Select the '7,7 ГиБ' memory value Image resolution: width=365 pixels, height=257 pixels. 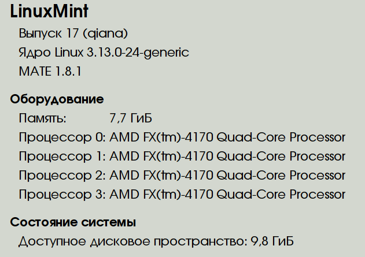[130, 119]
